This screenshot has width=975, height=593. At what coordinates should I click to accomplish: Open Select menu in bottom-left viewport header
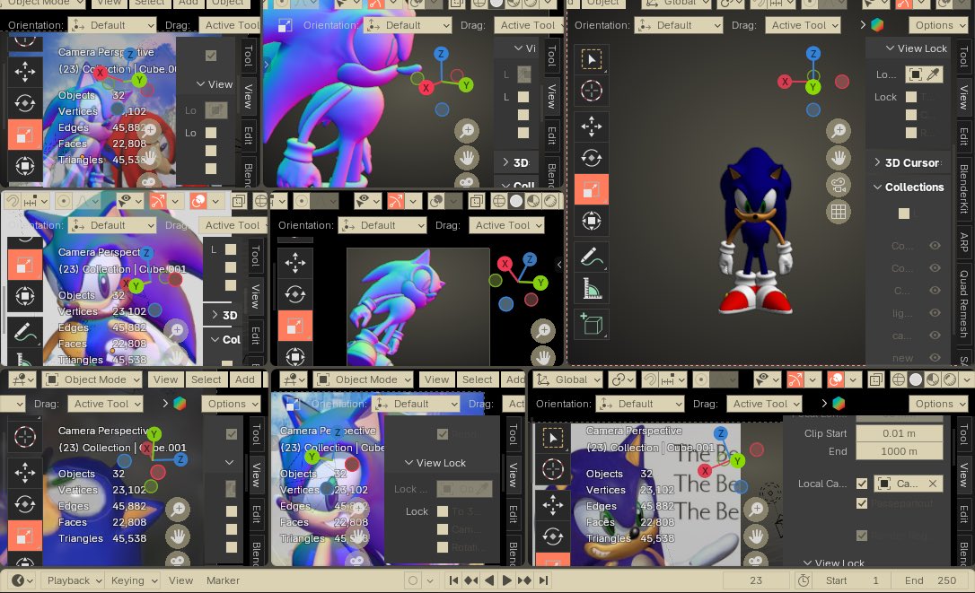[206, 379]
